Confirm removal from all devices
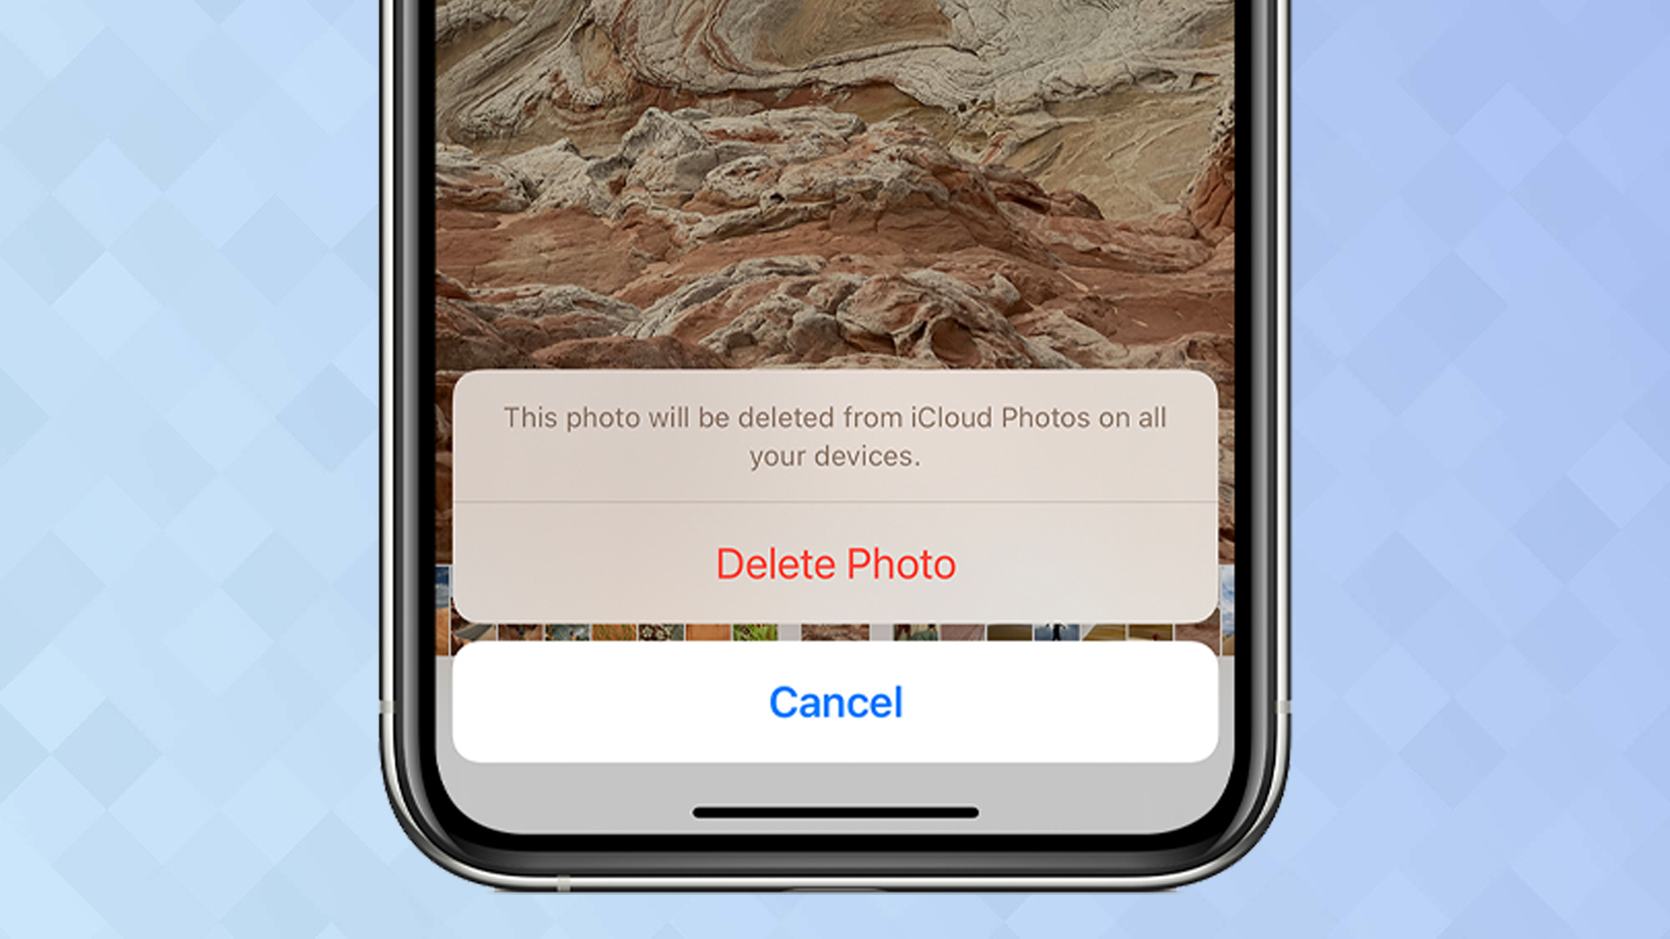Viewport: 1670px width, 939px height. click(x=836, y=564)
